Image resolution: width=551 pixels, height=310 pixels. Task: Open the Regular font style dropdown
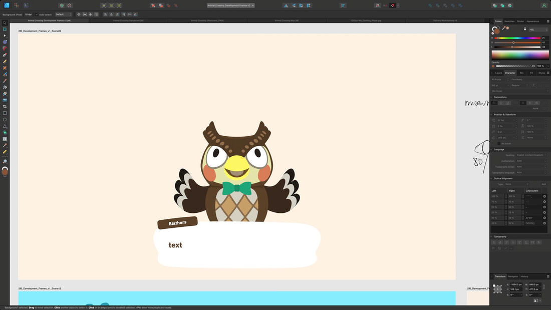(519, 86)
